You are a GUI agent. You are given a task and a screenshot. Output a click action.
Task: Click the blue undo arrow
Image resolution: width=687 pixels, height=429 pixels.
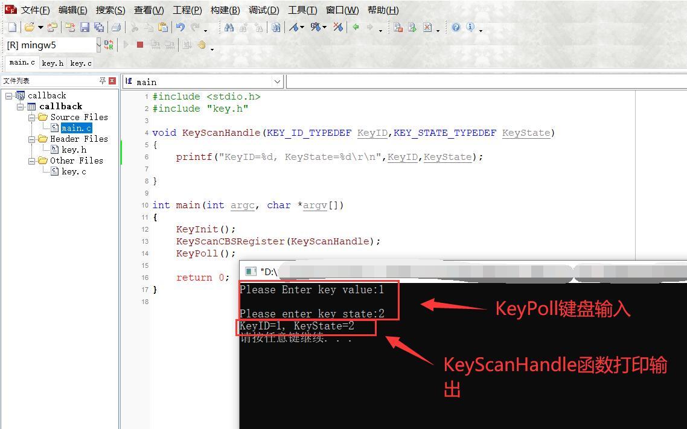pyautogui.click(x=180, y=27)
